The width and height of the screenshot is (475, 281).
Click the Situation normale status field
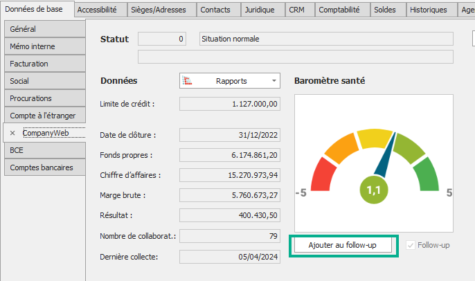click(326, 39)
